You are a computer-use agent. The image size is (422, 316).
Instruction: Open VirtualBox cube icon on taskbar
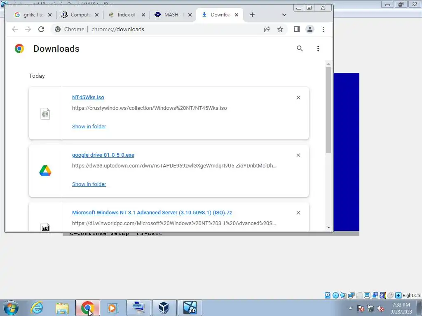(164, 308)
